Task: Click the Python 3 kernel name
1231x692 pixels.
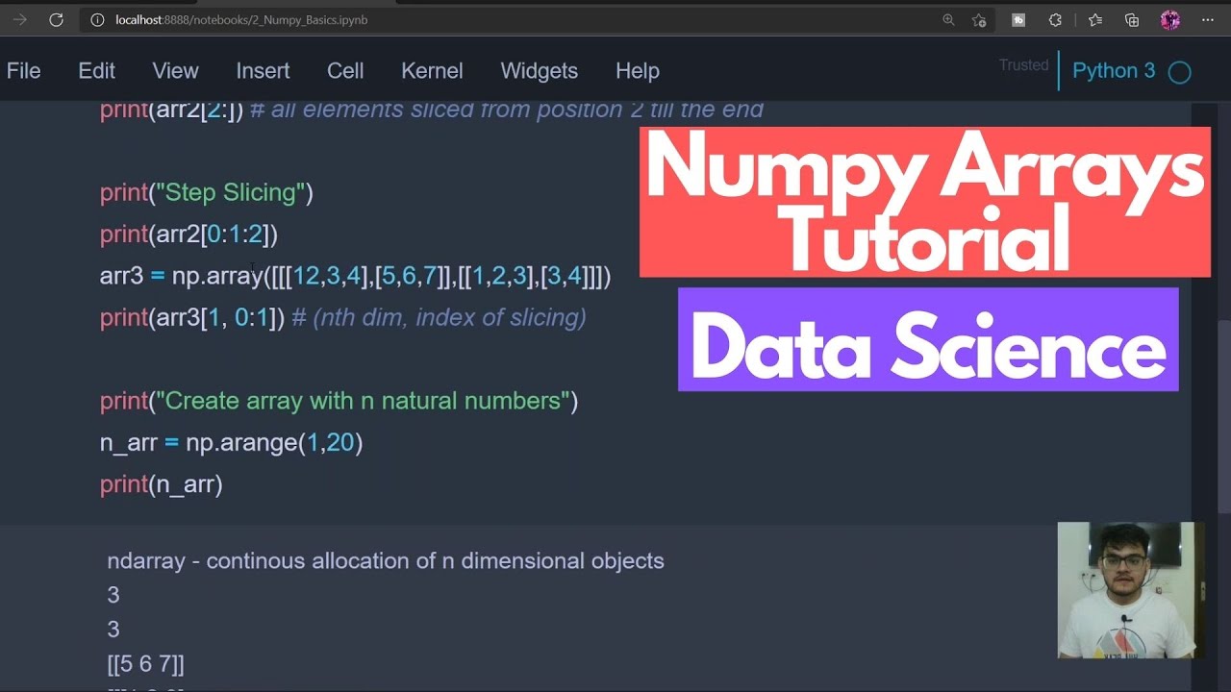Action: 1114,71
